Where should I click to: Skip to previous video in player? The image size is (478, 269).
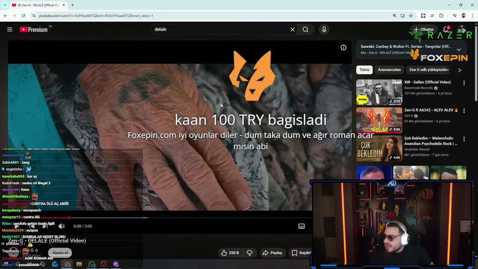(x=32, y=226)
